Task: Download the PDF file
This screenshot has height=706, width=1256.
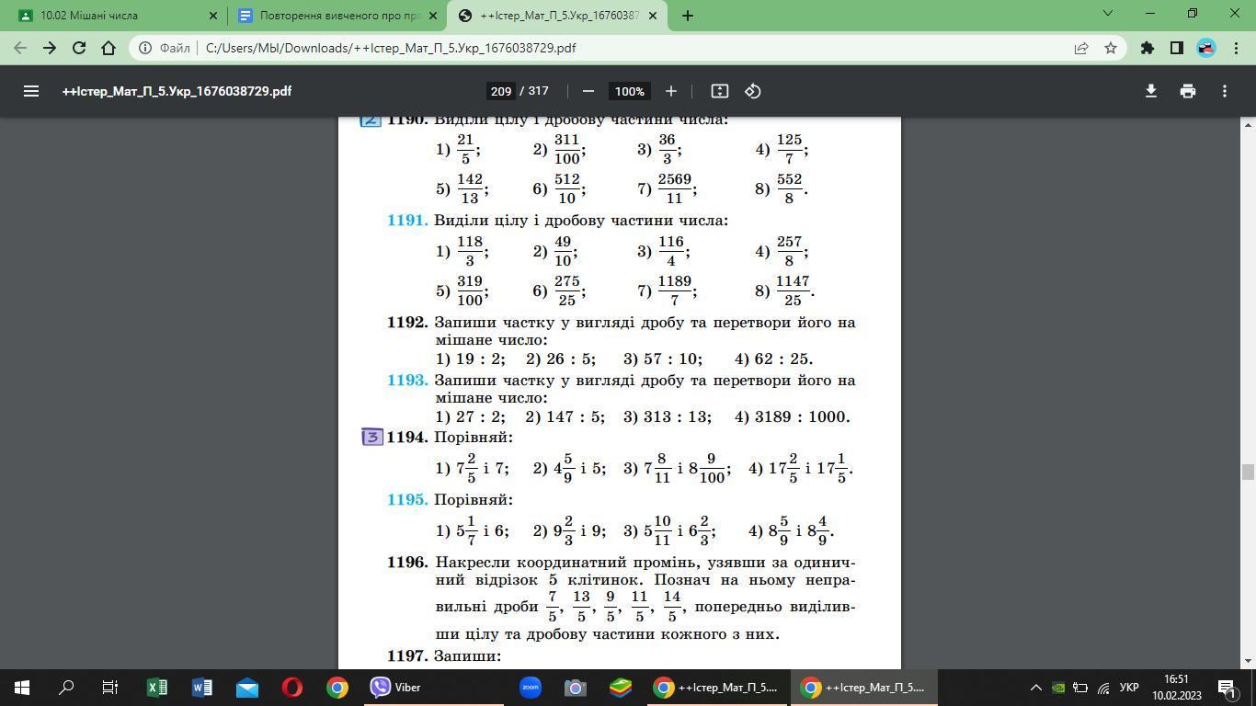Action: pyautogui.click(x=1150, y=91)
